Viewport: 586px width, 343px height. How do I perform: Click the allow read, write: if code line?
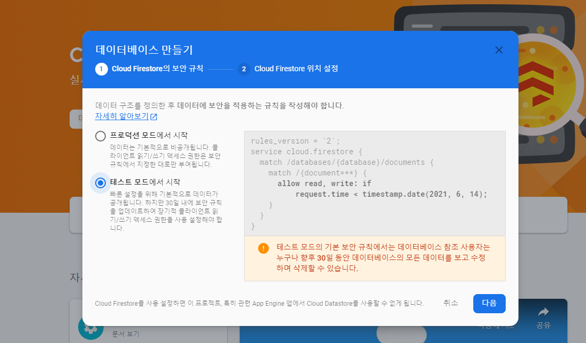tap(324, 183)
